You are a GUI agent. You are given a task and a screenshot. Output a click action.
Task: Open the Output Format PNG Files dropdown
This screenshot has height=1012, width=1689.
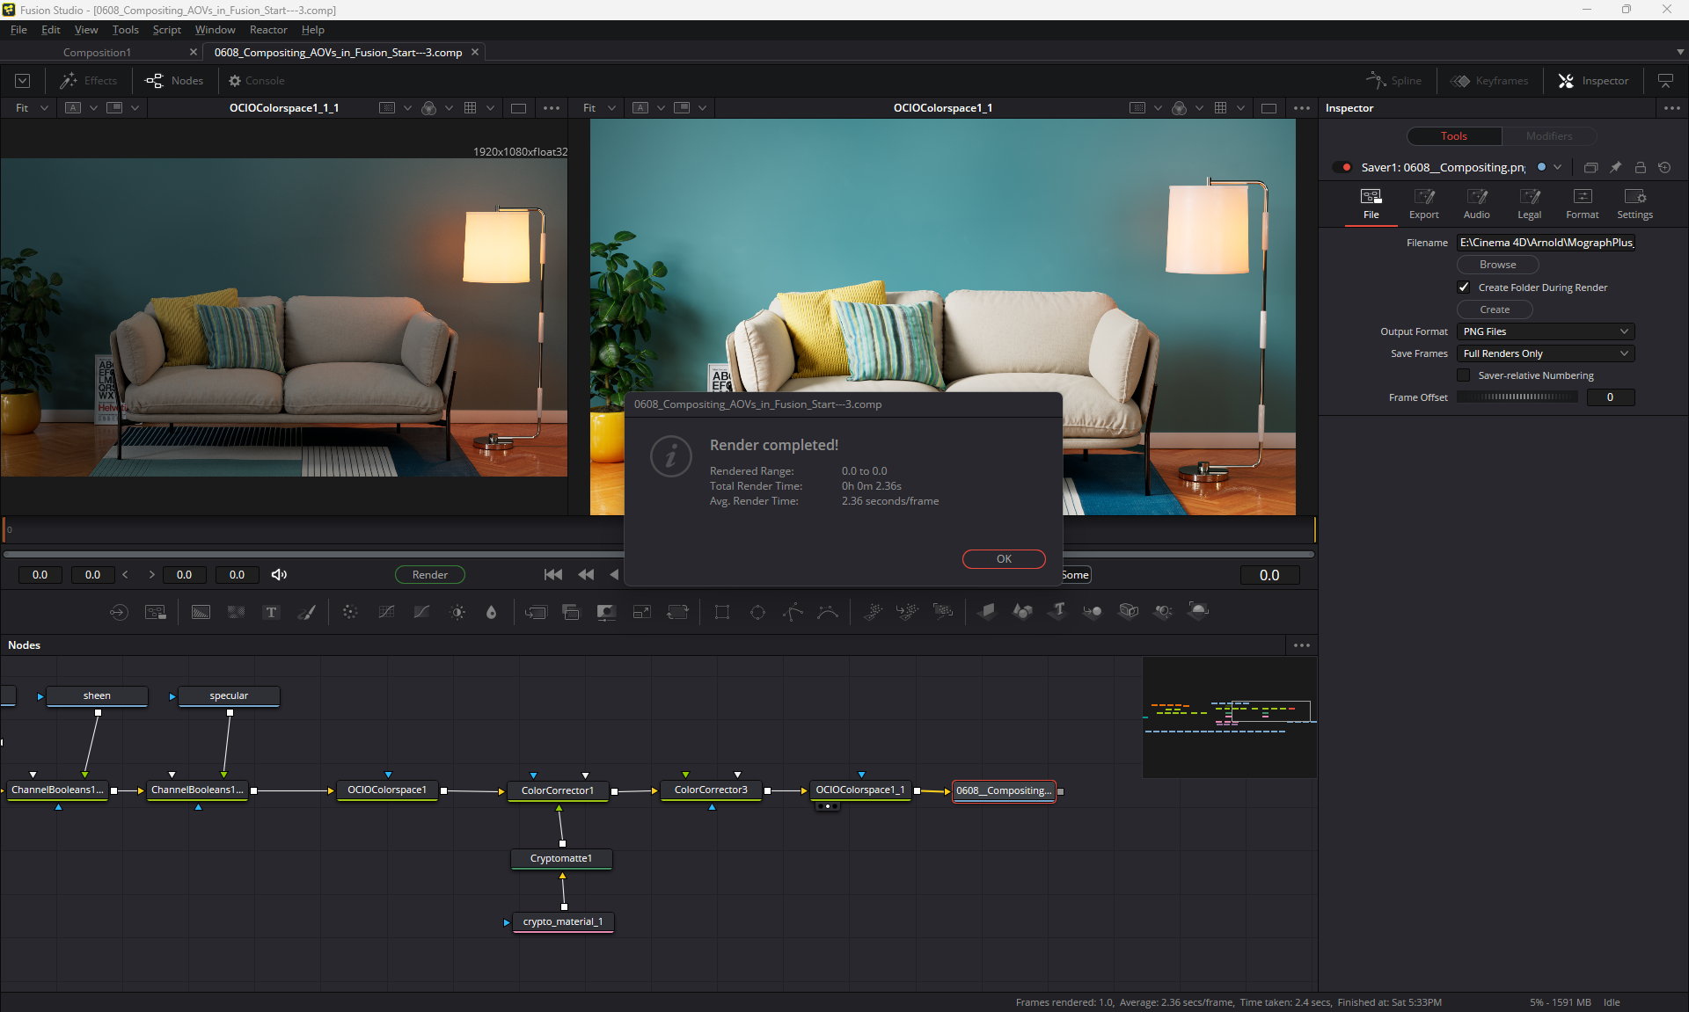(x=1545, y=331)
